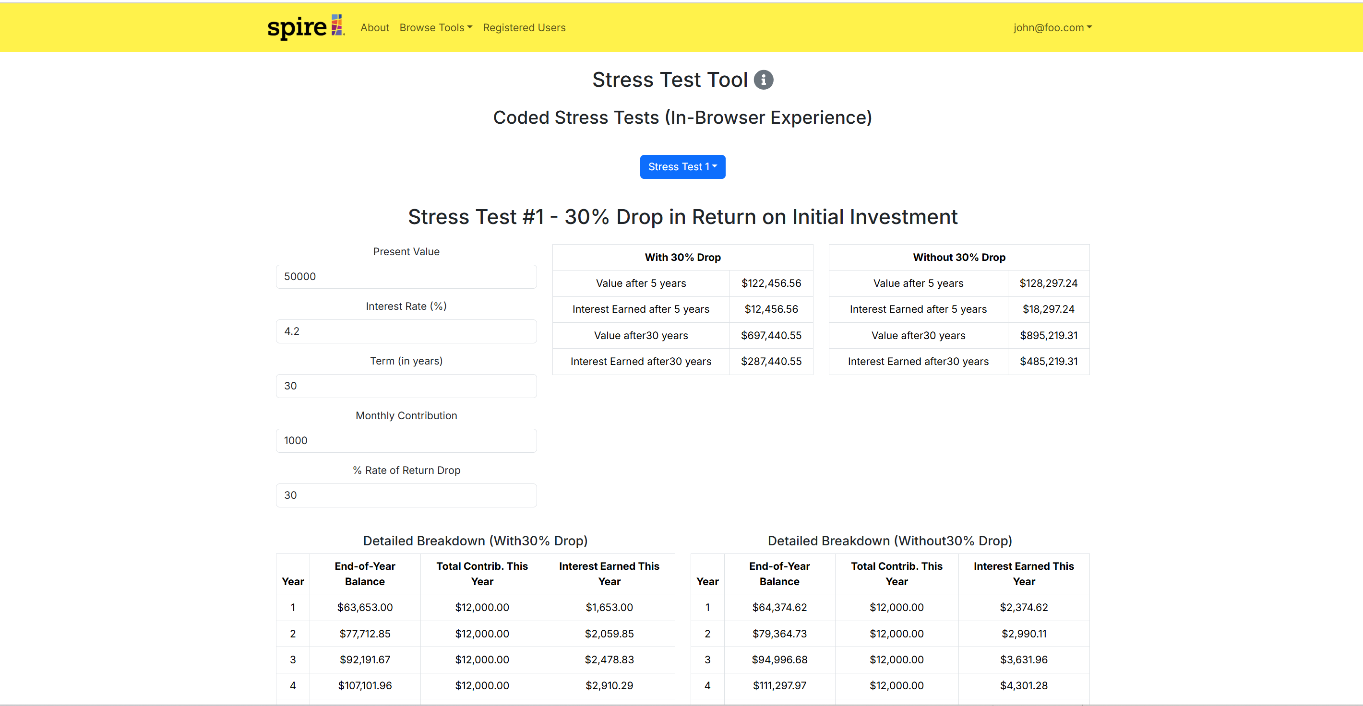Click the $64,374.62 year 1 balance
Viewport: 1363px width, 706px height.
[x=779, y=607]
